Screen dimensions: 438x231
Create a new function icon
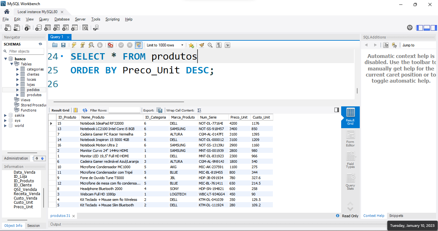[75, 28]
